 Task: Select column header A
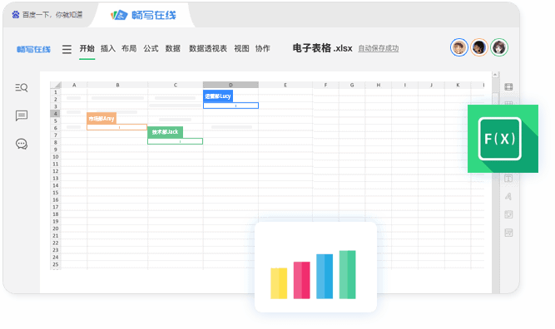74,85
